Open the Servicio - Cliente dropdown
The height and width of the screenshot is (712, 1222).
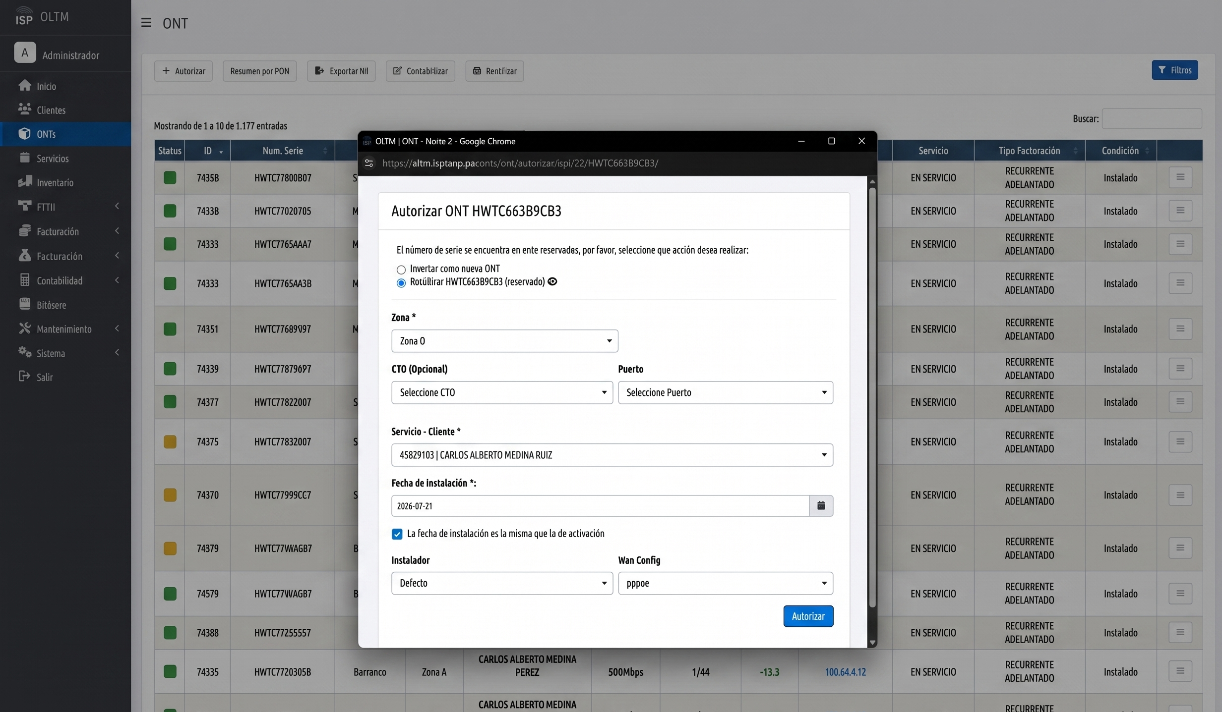click(x=612, y=455)
